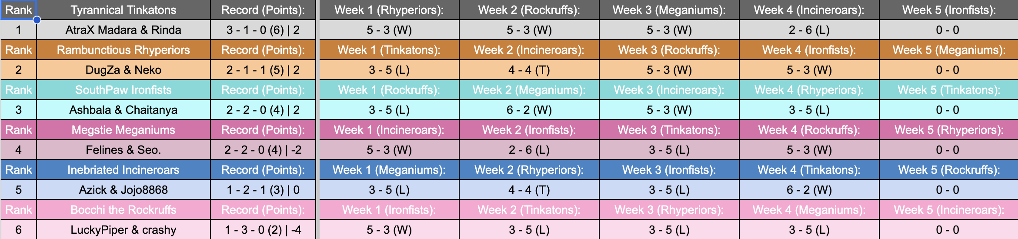The height and width of the screenshot is (239, 1018).
Task: Click the Ashbala & Chaitanya cell
Action: 123,110
